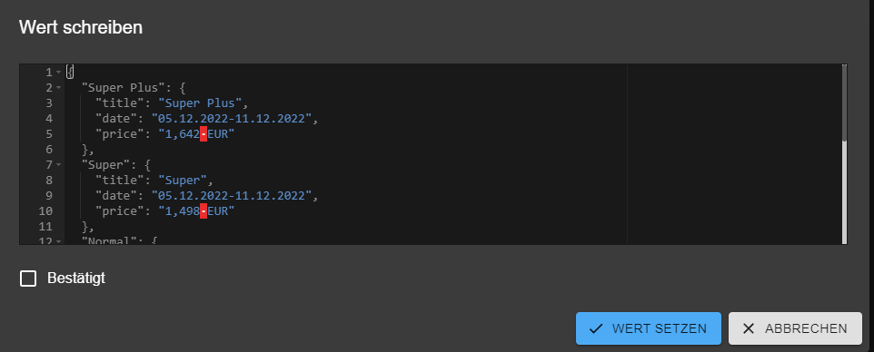
Task: Click red highlighted character on line 10
Action: point(204,211)
